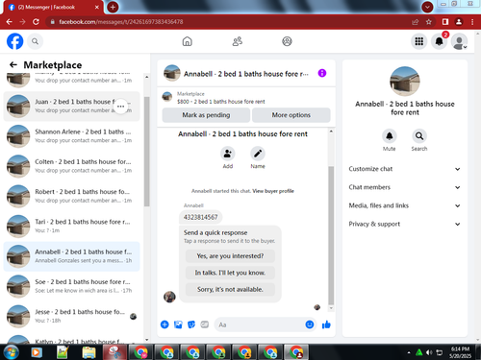Open File Explorer folder in taskbar
Viewport: 481px width, 360px height.
click(x=89, y=352)
